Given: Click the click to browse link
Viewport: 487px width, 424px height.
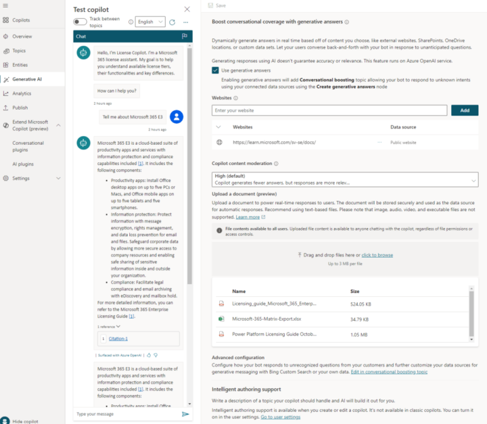Looking at the screenshot, I should tap(377, 255).
